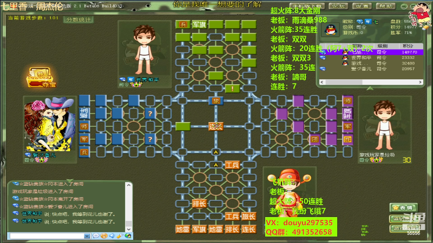This screenshot has width=433, height=243.
Task: Select the orange 旅 piece on the board
Action: pyautogui.click(x=215, y=101)
